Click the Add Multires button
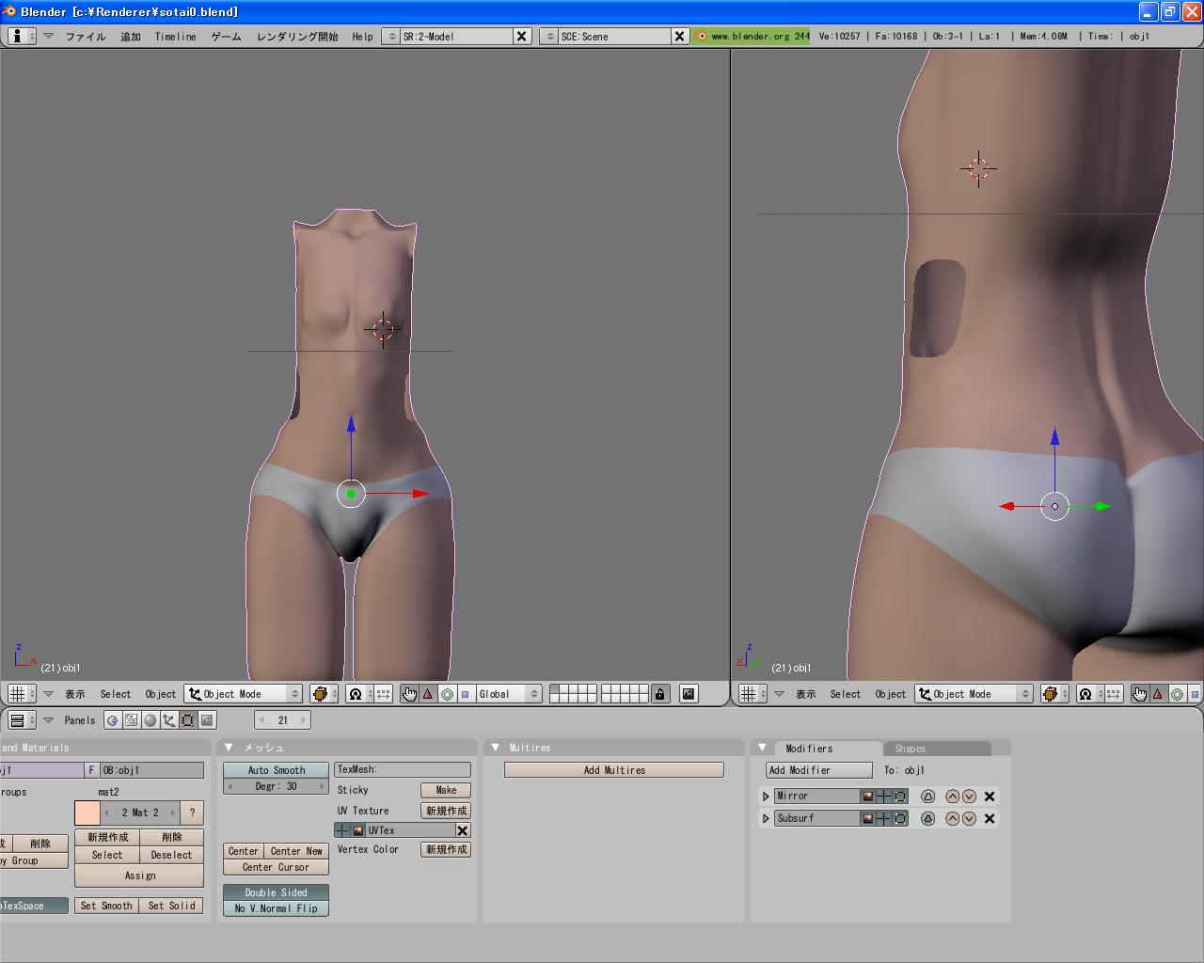1204x963 pixels. (x=614, y=770)
